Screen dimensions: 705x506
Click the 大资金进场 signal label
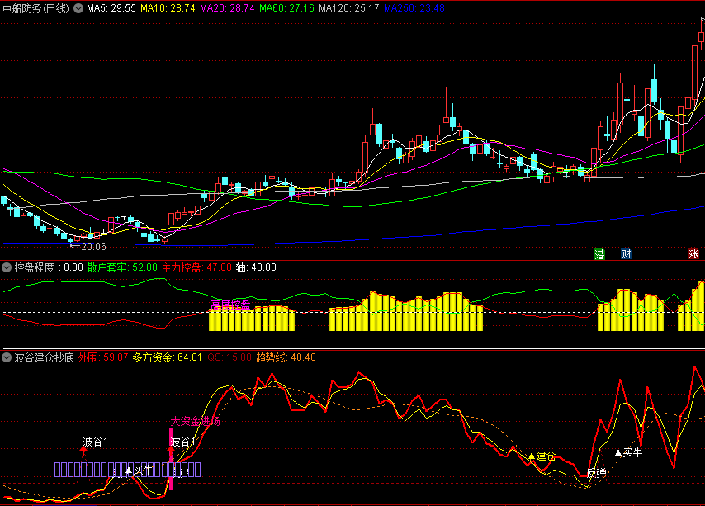tap(195, 422)
